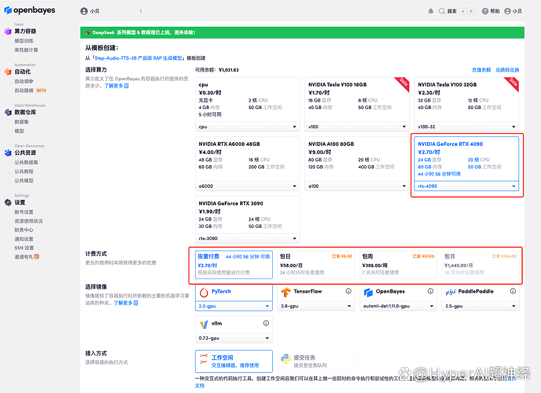Viewport: 541px width, 393px height.
Task: Click the PaddlePaddle logo icon
Action: 450,292
